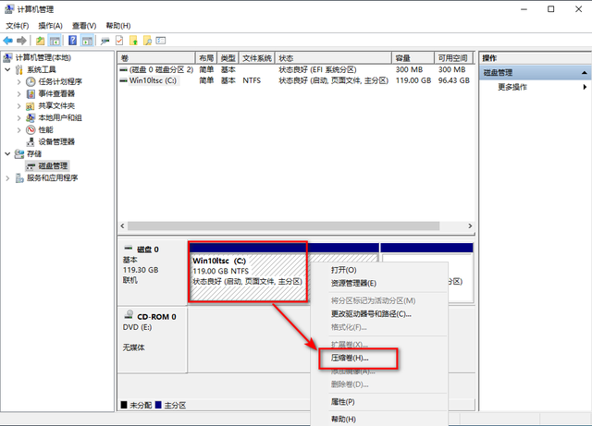Open the 帮助(H) menu in menu bar
Image resolution: width=592 pixels, height=426 pixels.
click(118, 26)
